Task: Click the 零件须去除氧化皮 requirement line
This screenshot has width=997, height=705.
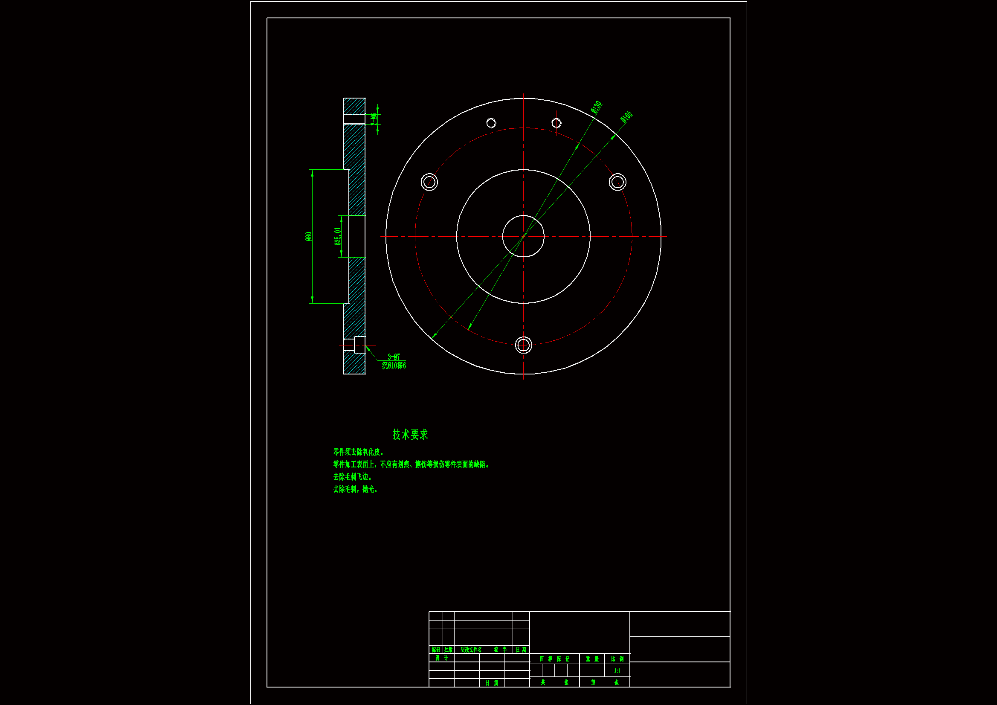Action: click(x=358, y=452)
